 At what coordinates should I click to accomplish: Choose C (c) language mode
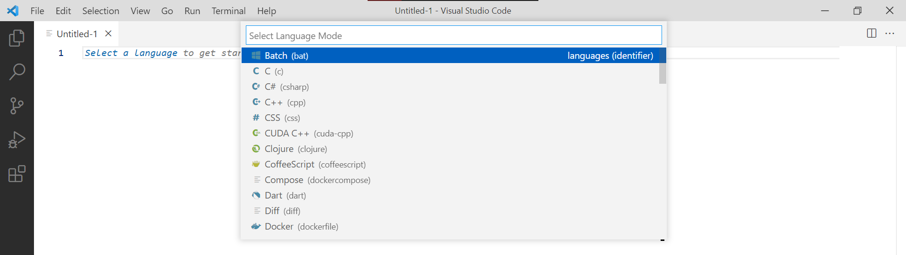450,71
